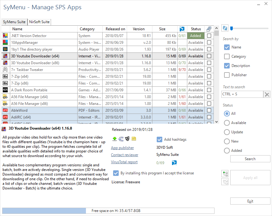Screen dimensions: 272x216
Task: Sort by the Released on column header
Action: pos(115,29)
